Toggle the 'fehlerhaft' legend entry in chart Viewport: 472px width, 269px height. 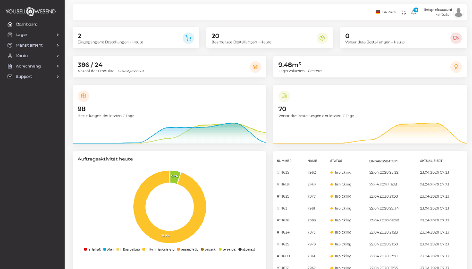92,249
